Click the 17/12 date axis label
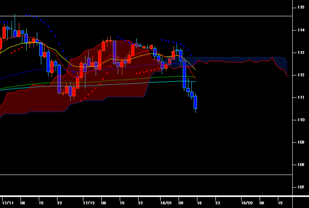The height and width of the screenshot is (208, 309). tap(89, 203)
